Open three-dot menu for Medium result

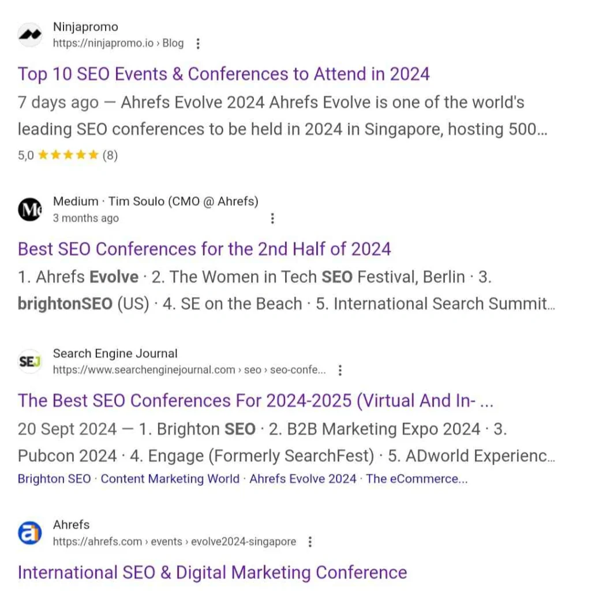coord(272,218)
